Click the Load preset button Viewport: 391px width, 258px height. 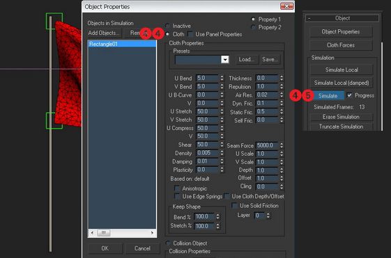(246, 60)
